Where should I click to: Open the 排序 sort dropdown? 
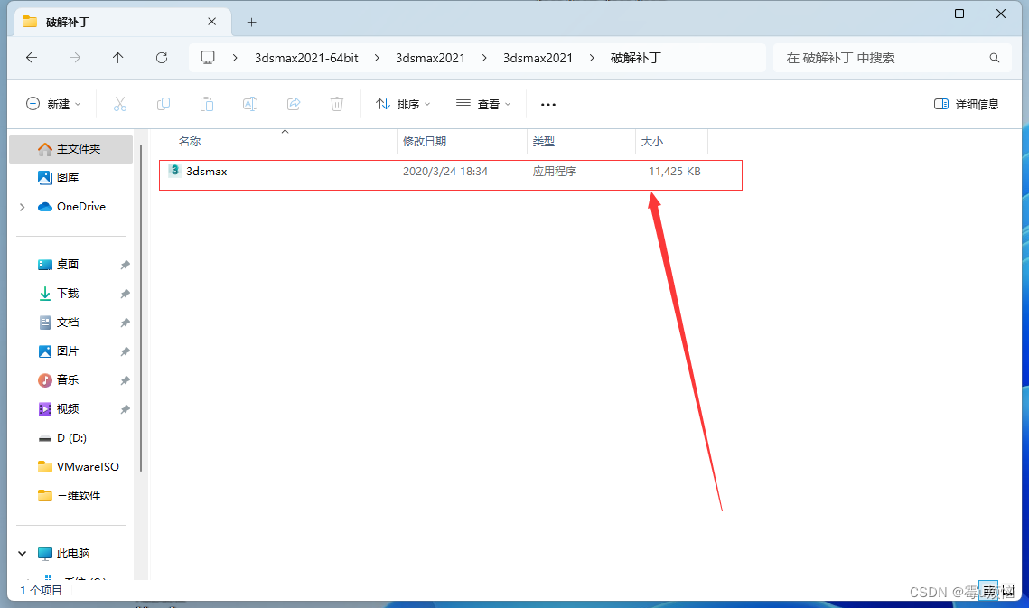(x=403, y=104)
